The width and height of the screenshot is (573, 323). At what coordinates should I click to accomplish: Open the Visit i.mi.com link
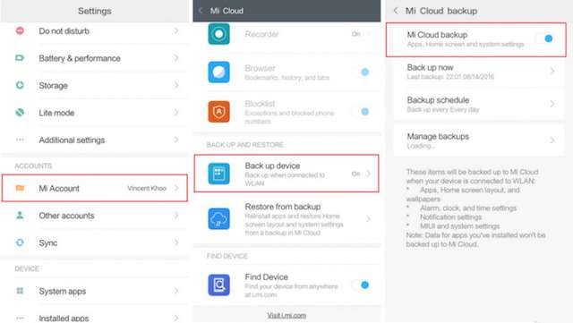pos(286,315)
